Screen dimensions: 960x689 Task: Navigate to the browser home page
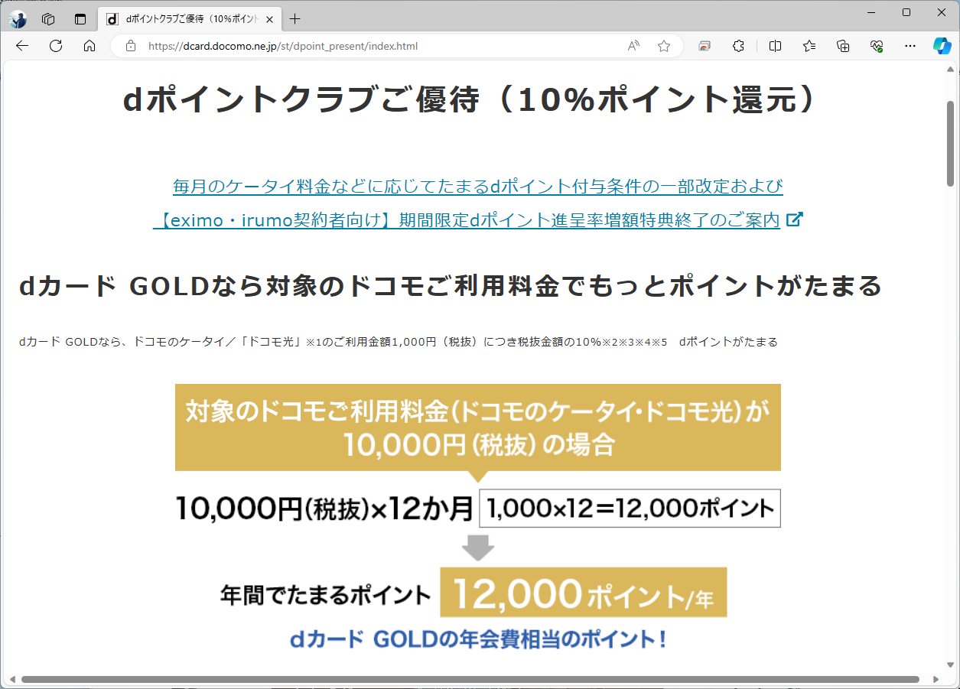pyautogui.click(x=89, y=46)
